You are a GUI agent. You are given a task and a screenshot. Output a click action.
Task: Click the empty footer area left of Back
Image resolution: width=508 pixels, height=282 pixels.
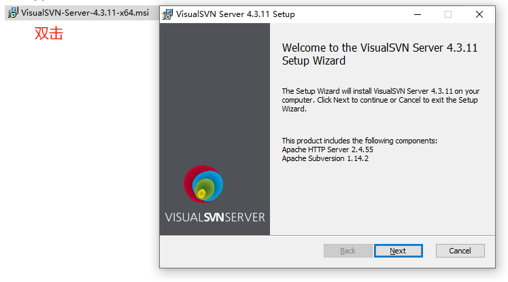[x=241, y=251]
